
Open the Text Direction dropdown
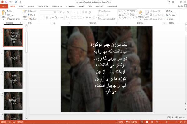tap(104, 11)
